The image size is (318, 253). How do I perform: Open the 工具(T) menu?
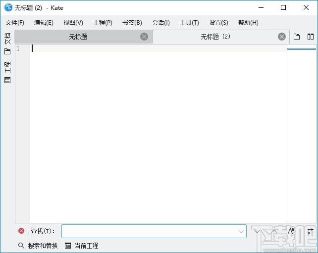189,23
